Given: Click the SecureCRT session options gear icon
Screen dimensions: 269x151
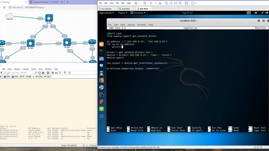Looking at the screenshot, I should (53, 73).
